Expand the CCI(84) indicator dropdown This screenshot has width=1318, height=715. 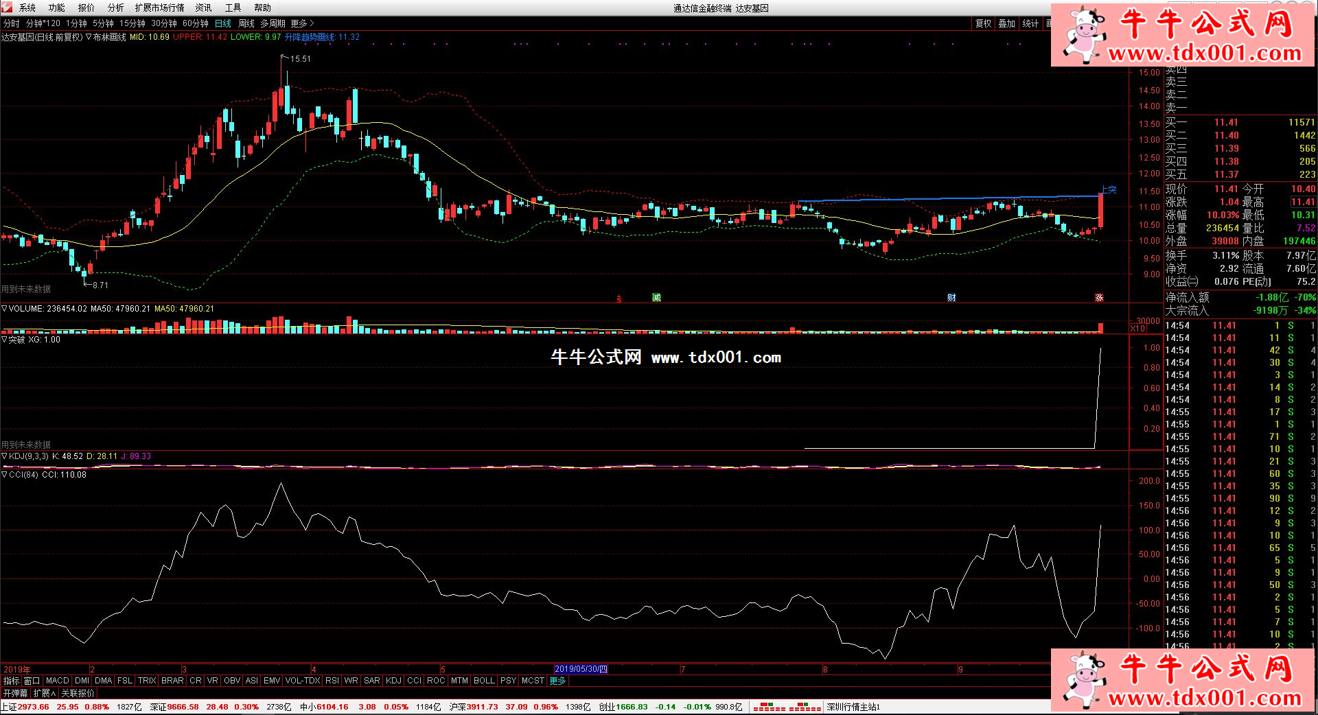pos(4,475)
